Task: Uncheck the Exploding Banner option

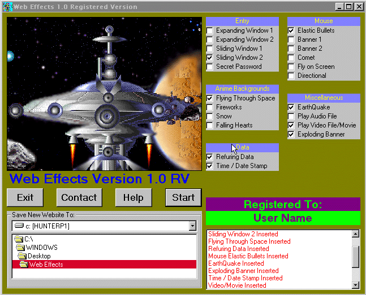Action: coord(291,134)
